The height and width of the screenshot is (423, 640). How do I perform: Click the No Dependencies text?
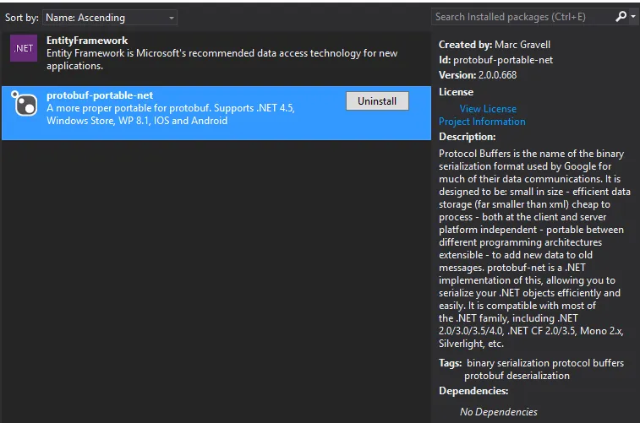coord(498,411)
